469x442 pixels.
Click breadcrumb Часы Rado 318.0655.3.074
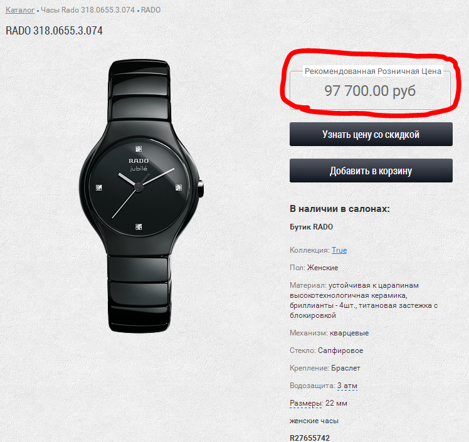(88, 10)
